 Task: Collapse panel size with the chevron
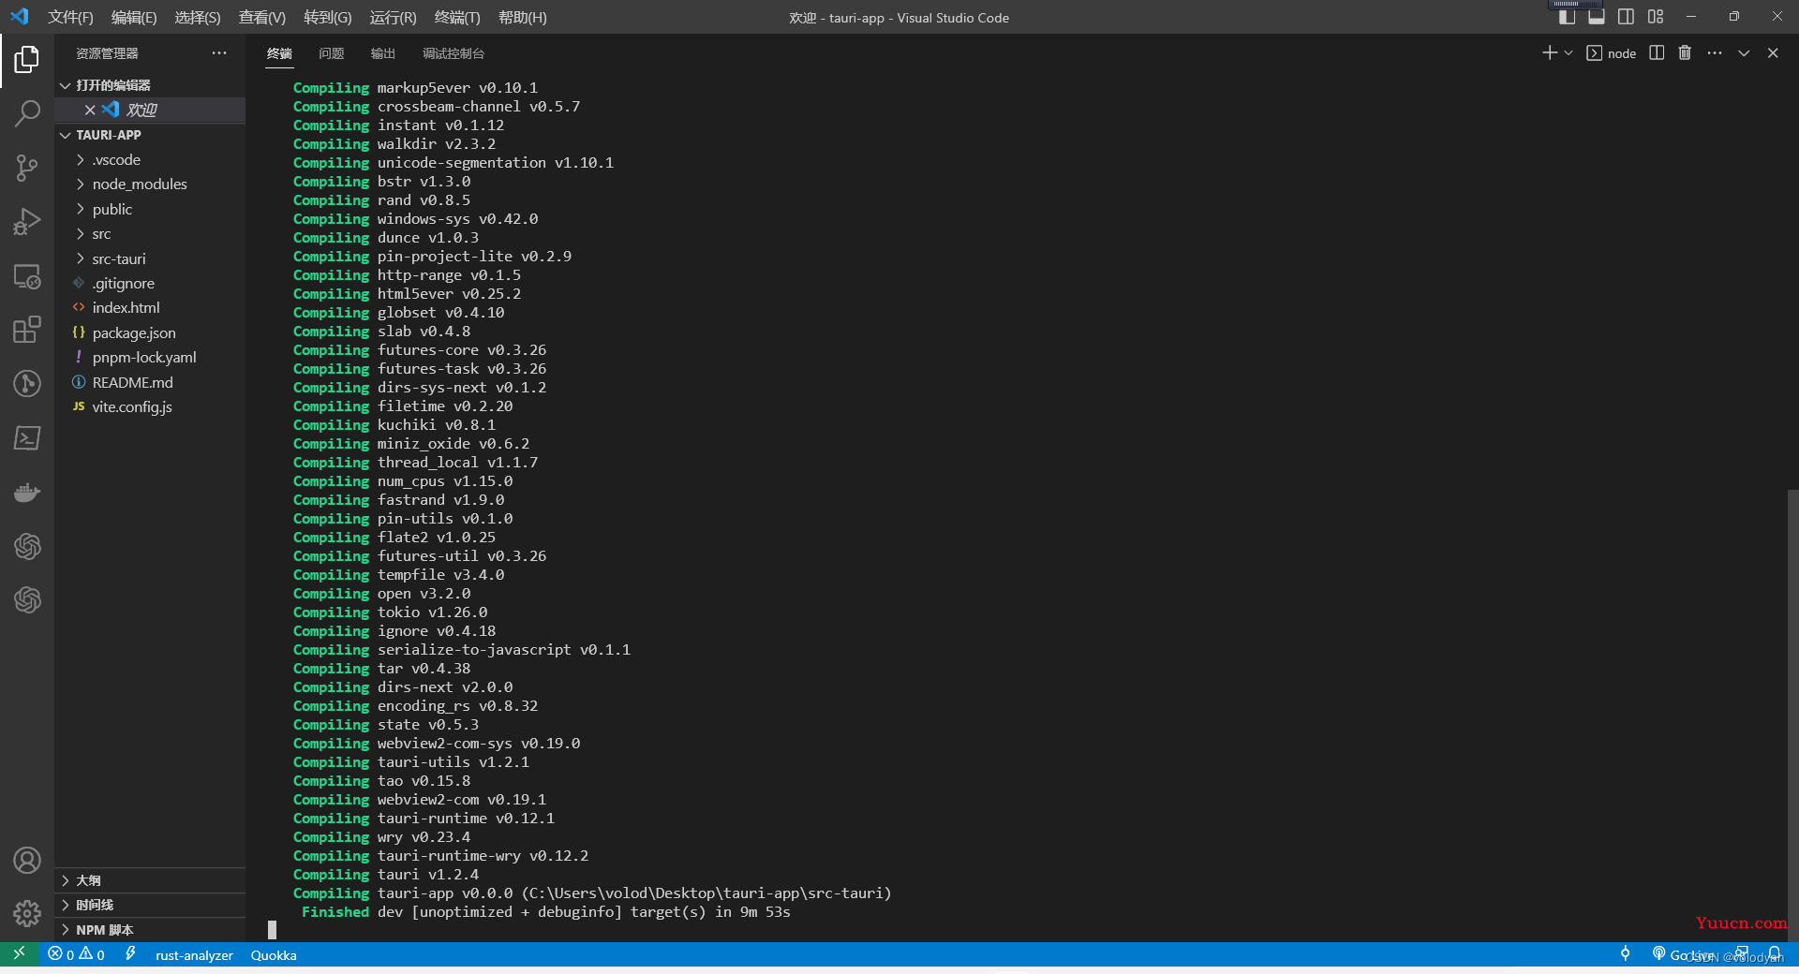1744,53
